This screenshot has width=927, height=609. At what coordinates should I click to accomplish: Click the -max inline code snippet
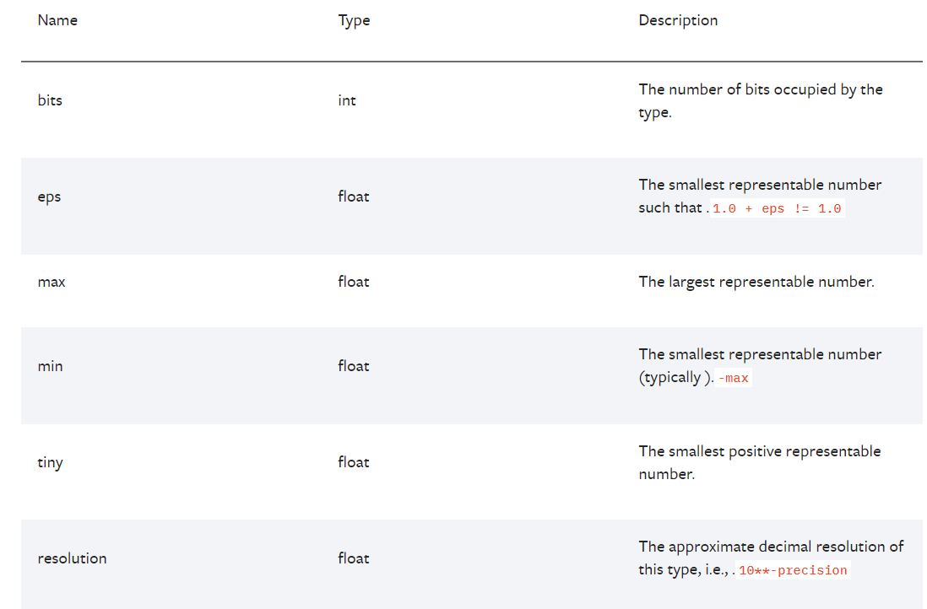(x=733, y=379)
